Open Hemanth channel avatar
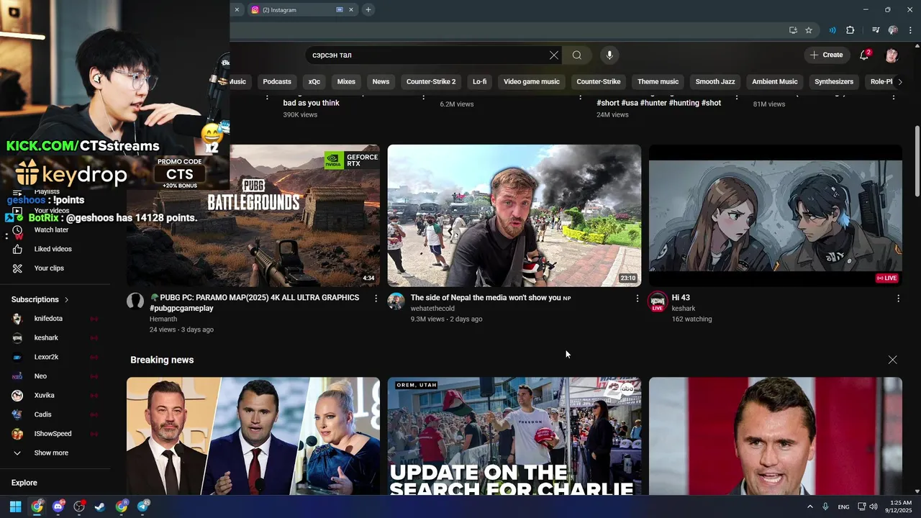This screenshot has height=518, width=921. [x=135, y=301]
